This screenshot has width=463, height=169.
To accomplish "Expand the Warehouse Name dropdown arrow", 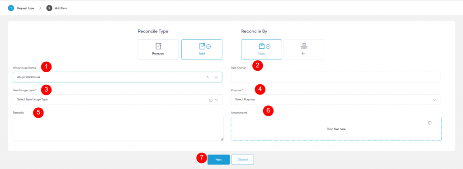I will pyautogui.click(x=216, y=77).
